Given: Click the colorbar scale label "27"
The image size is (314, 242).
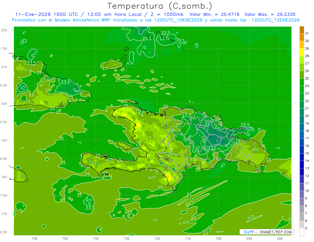Looking at the screenshot, I should [x=307, y=63].
